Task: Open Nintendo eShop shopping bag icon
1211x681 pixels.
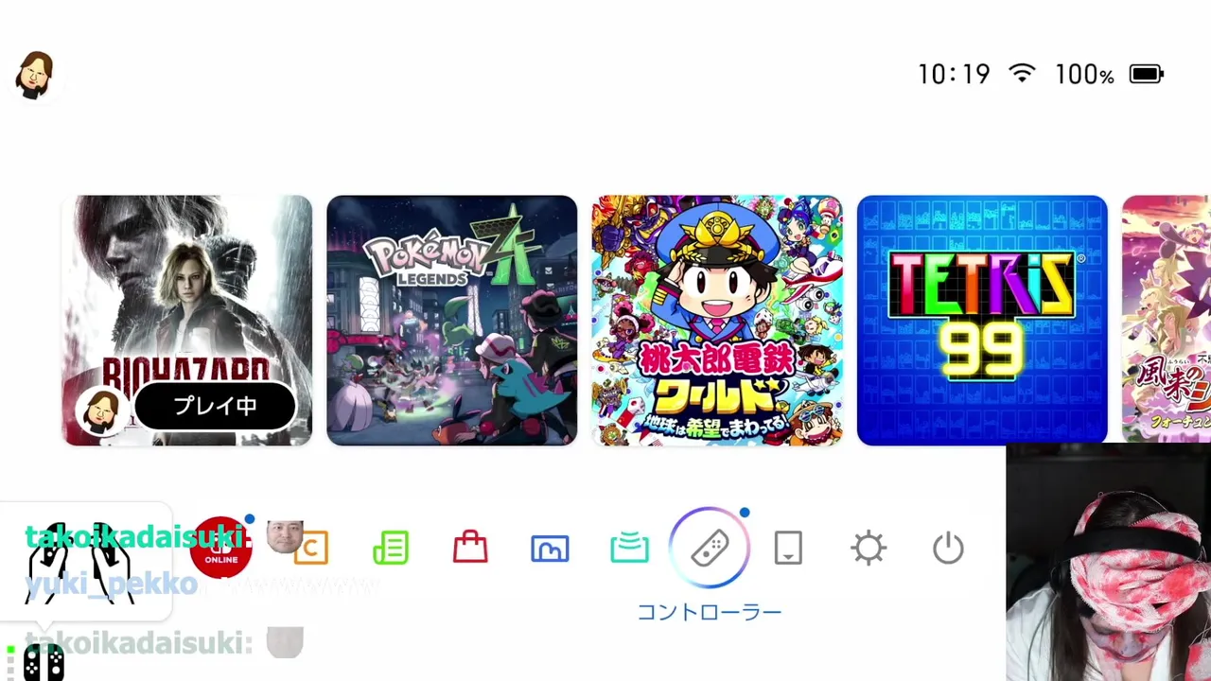Action: 470,547
